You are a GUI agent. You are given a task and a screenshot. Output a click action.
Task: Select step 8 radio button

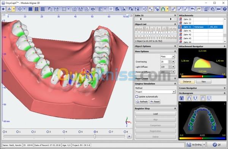(x=125, y=132)
